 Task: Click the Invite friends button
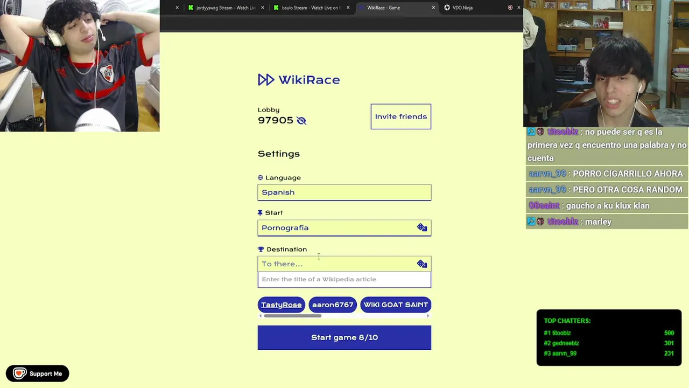(401, 116)
